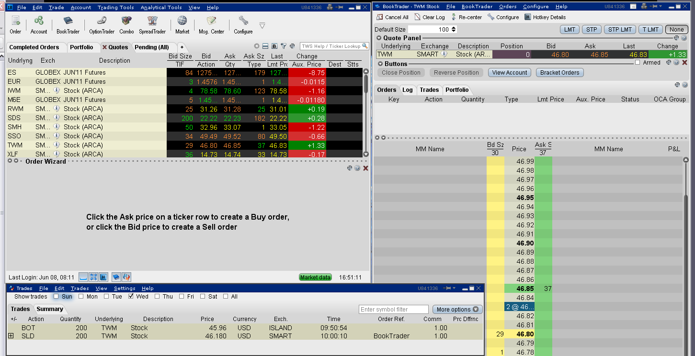The height and width of the screenshot is (356, 695).
Task: Close the BookTrader Buttons panel red X
Action: click(684, 62)
